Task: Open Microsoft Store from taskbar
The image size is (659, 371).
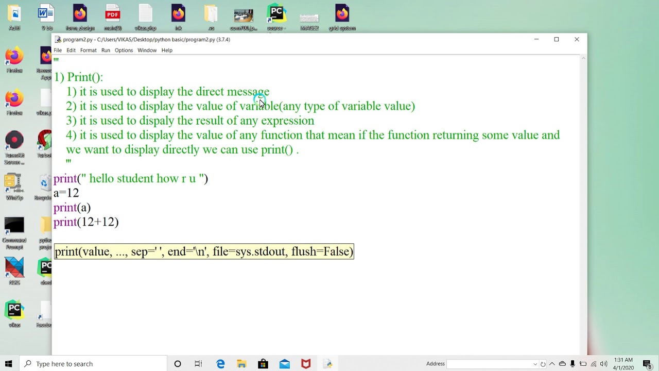Action: click(x=263, y=364)
